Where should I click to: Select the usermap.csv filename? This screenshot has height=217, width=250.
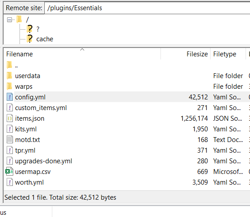(33, 172)
